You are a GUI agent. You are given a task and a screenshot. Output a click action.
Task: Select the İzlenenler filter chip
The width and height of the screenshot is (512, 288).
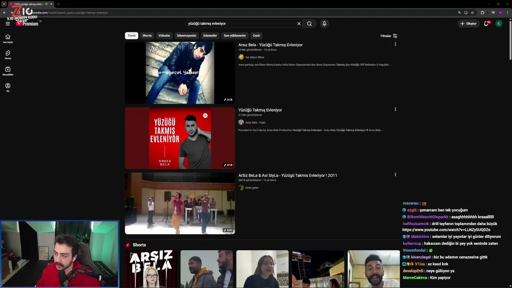[x=210, y=36]
